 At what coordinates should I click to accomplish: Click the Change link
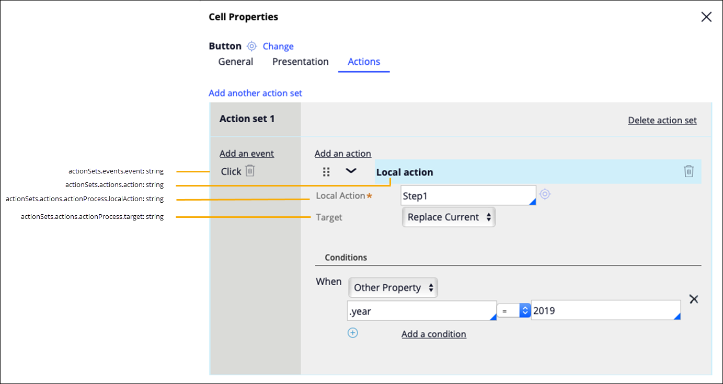(278, 46)
